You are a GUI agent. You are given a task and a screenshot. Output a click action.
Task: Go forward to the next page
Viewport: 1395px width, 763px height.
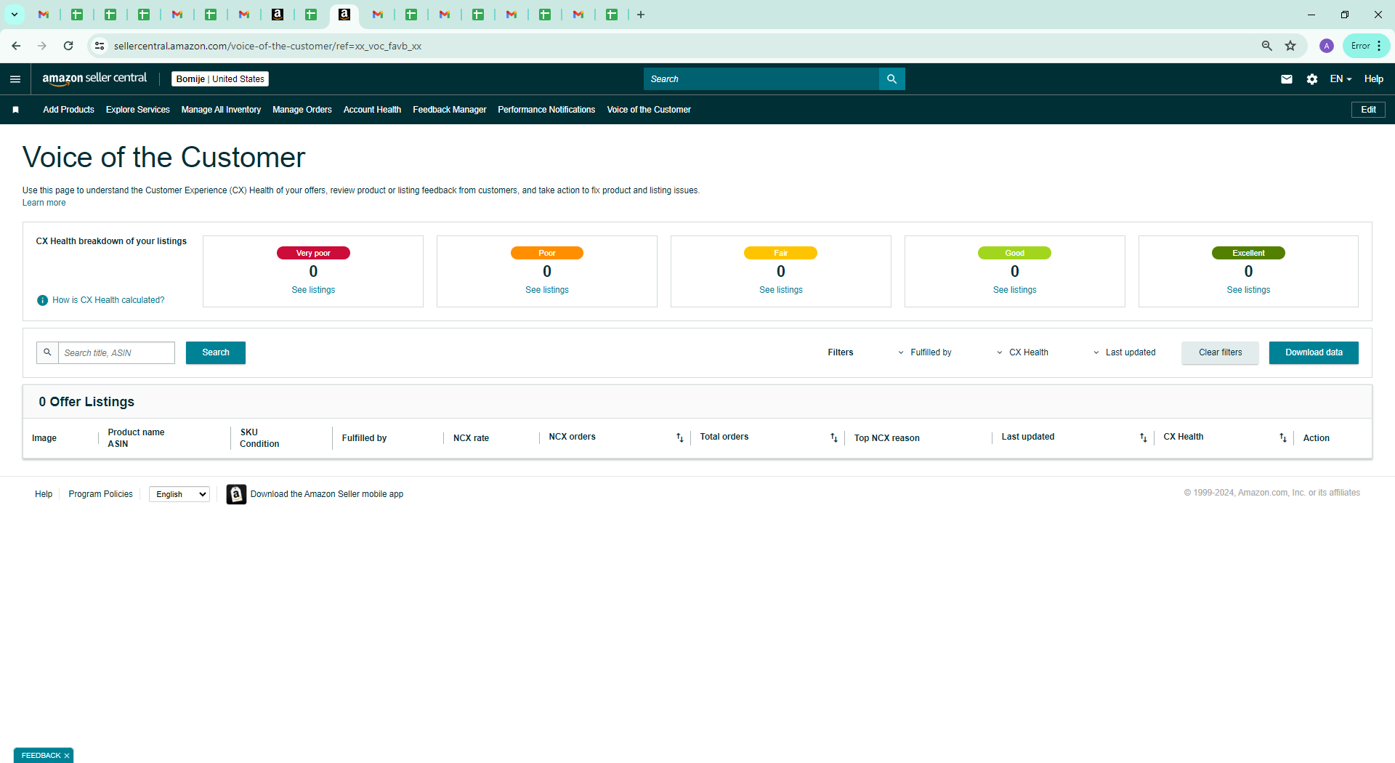coord(42,46)
